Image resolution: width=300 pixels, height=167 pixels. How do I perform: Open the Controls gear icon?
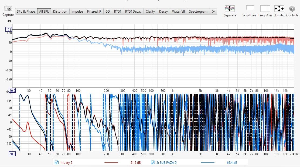[292, 9]
